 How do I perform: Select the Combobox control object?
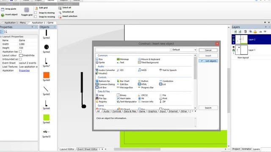click(166, 81)
